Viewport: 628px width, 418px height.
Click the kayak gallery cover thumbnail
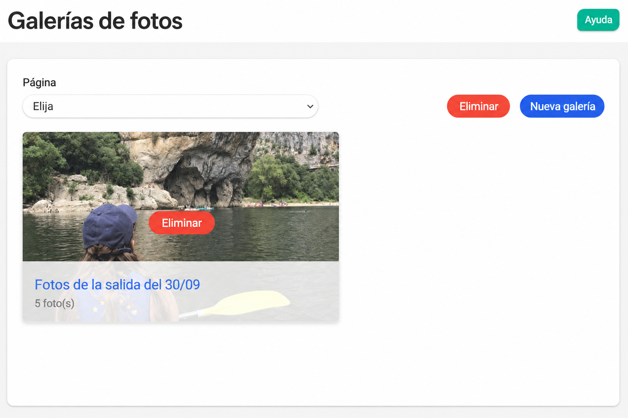pos(181,196)
